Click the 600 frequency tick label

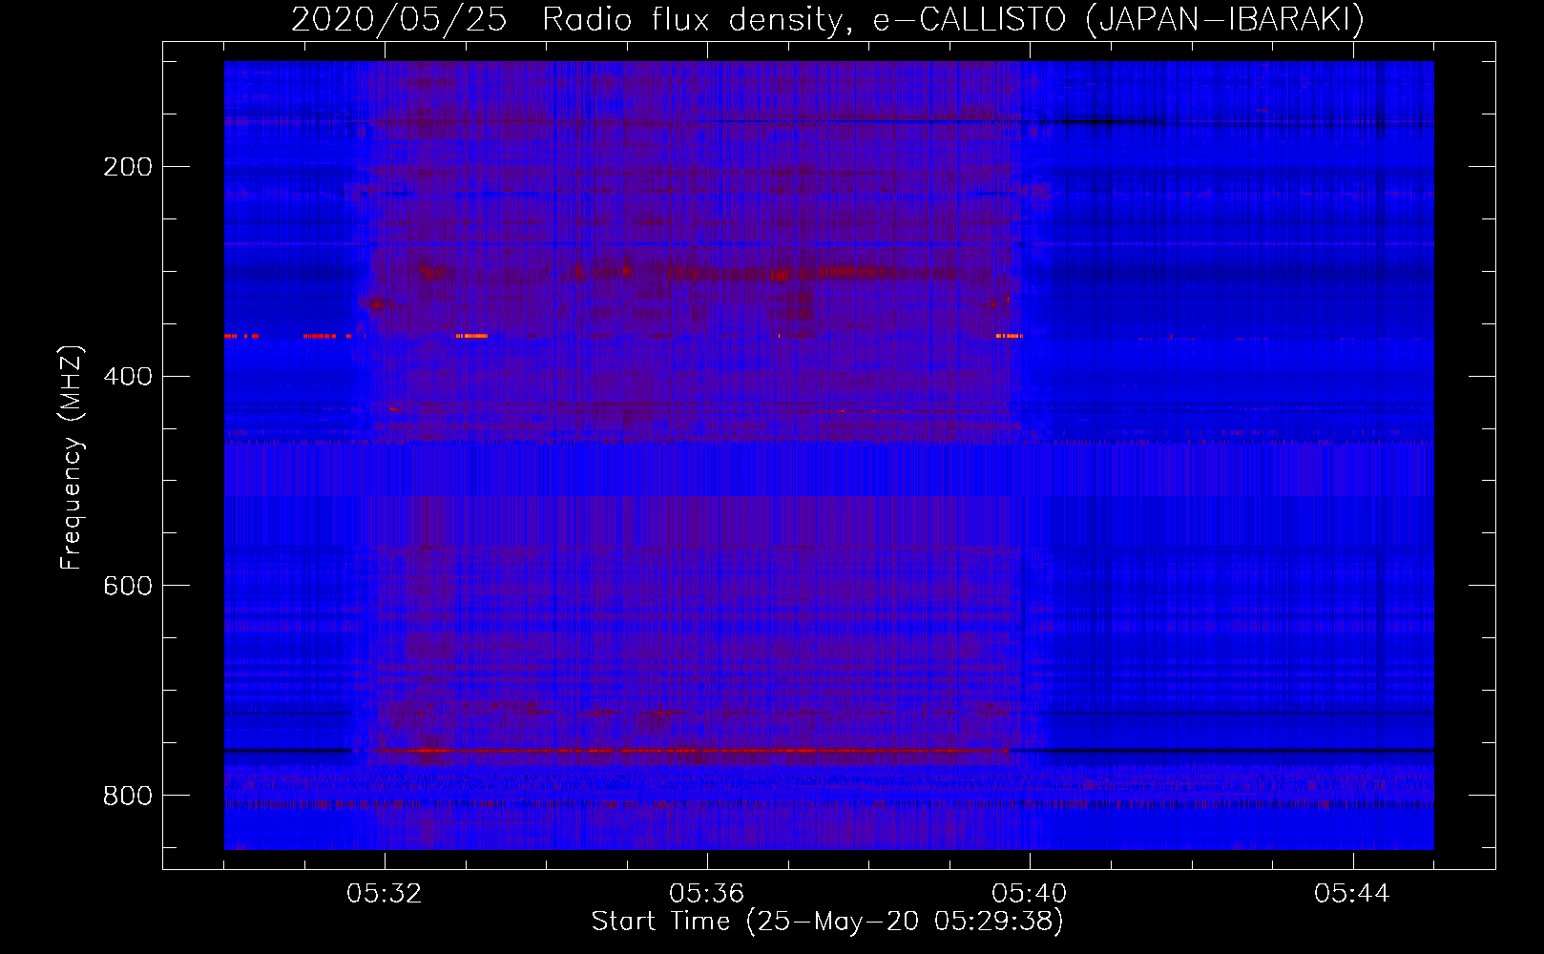[128, 585]
